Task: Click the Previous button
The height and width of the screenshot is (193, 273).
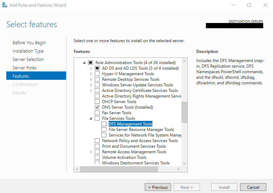Action: [158, 187]
